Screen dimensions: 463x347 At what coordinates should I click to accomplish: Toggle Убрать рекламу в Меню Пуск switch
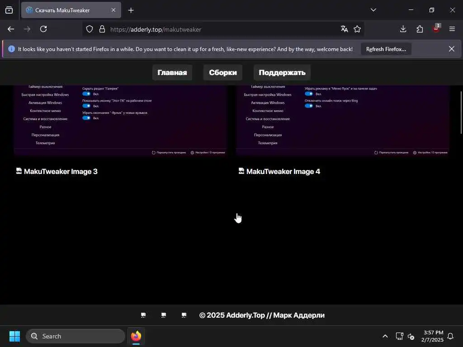pos(309,94)
